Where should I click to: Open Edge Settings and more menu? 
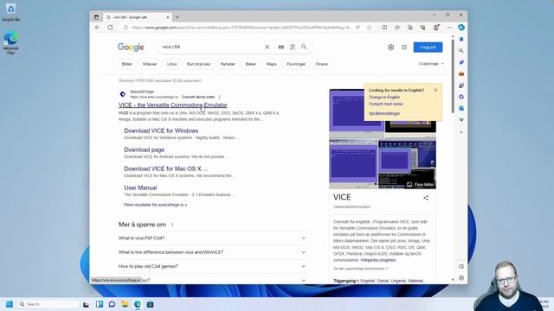point(449,28)
